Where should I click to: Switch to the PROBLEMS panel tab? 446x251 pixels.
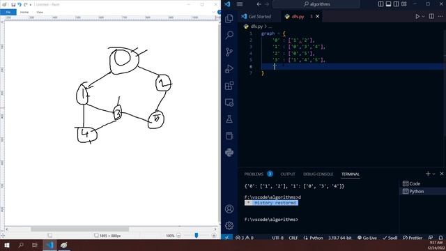pyautogui.click(x=254, y=174)
